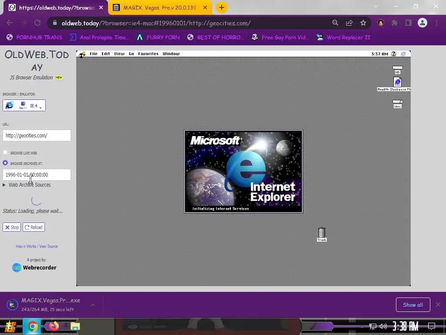Switch to the MAGIX Vegas Pro tab
446x335 pixels.
pos(159,8)
